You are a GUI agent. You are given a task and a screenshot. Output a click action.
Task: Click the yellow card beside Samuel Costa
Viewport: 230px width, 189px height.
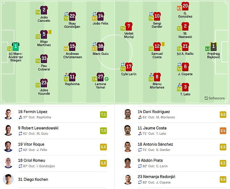click(163, 44)
